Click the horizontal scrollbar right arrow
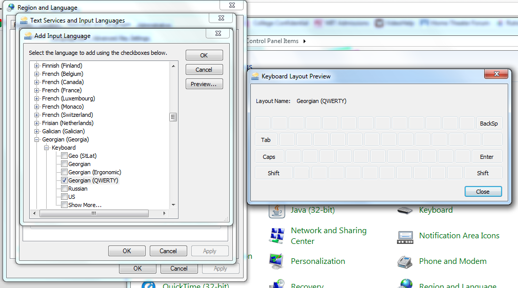This screenshot has height=288, width=518. point(164,213)
